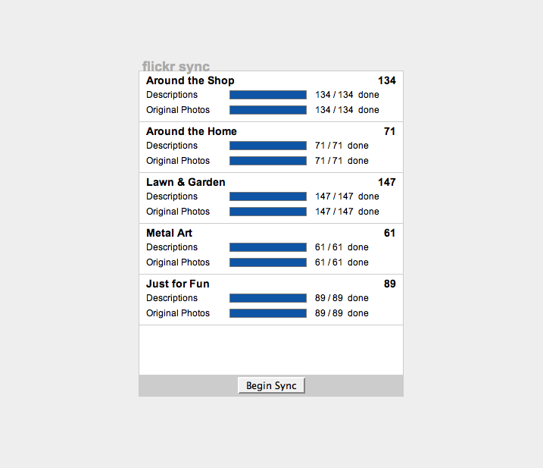Click Metal Art Original Photos progress bar

click(x=268, y=262)
